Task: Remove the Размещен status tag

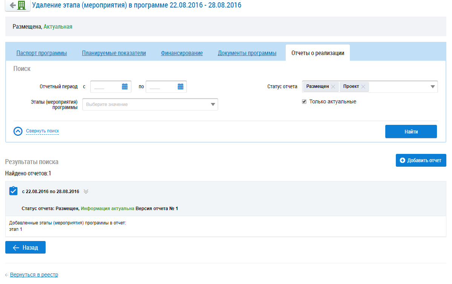Action: point(333,87)
